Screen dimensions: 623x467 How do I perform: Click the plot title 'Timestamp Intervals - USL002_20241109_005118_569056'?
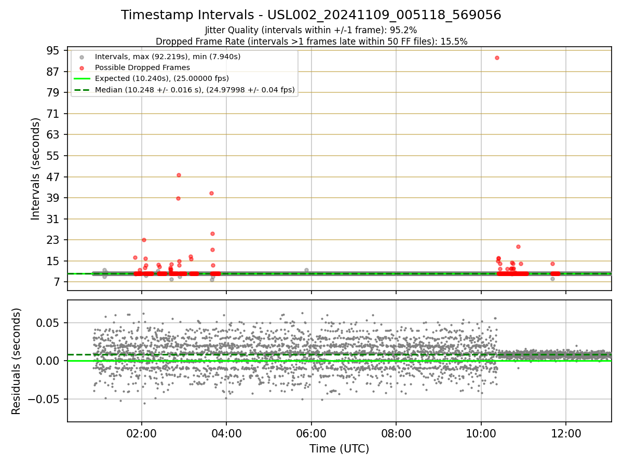point(311,15)
